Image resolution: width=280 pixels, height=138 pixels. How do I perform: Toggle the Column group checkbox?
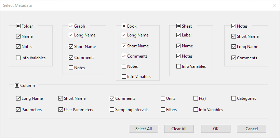[x=17, y=86]
